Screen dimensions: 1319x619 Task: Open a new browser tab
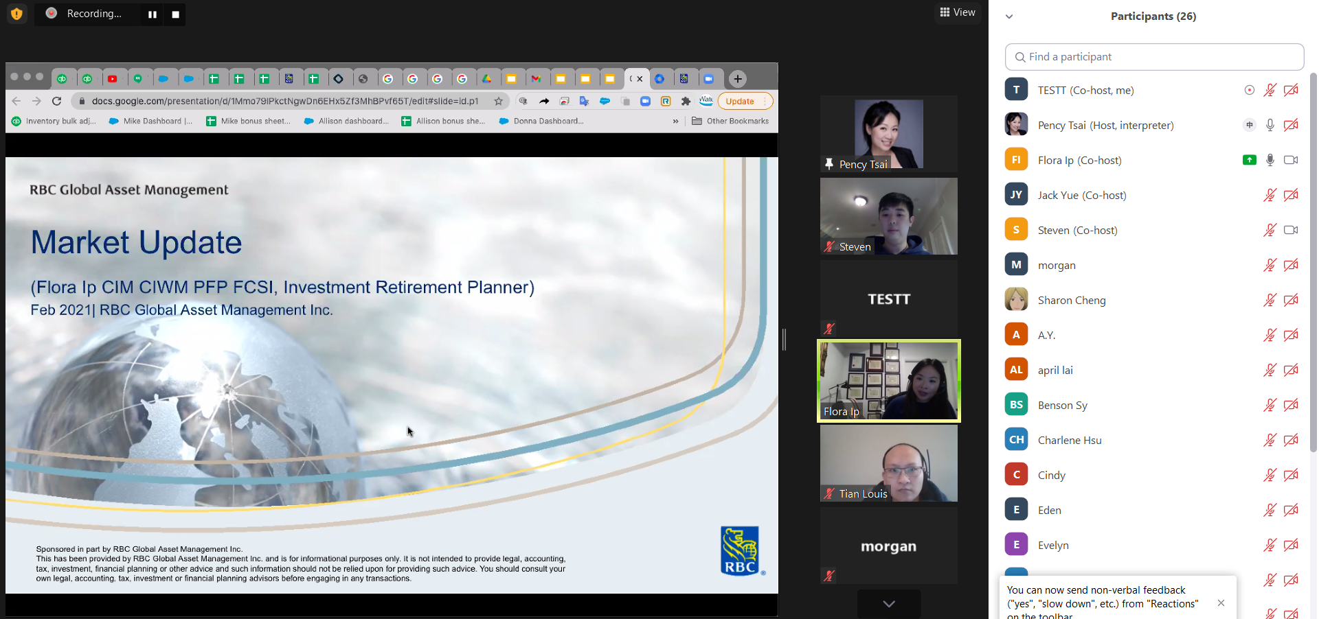tap(738, 79)
